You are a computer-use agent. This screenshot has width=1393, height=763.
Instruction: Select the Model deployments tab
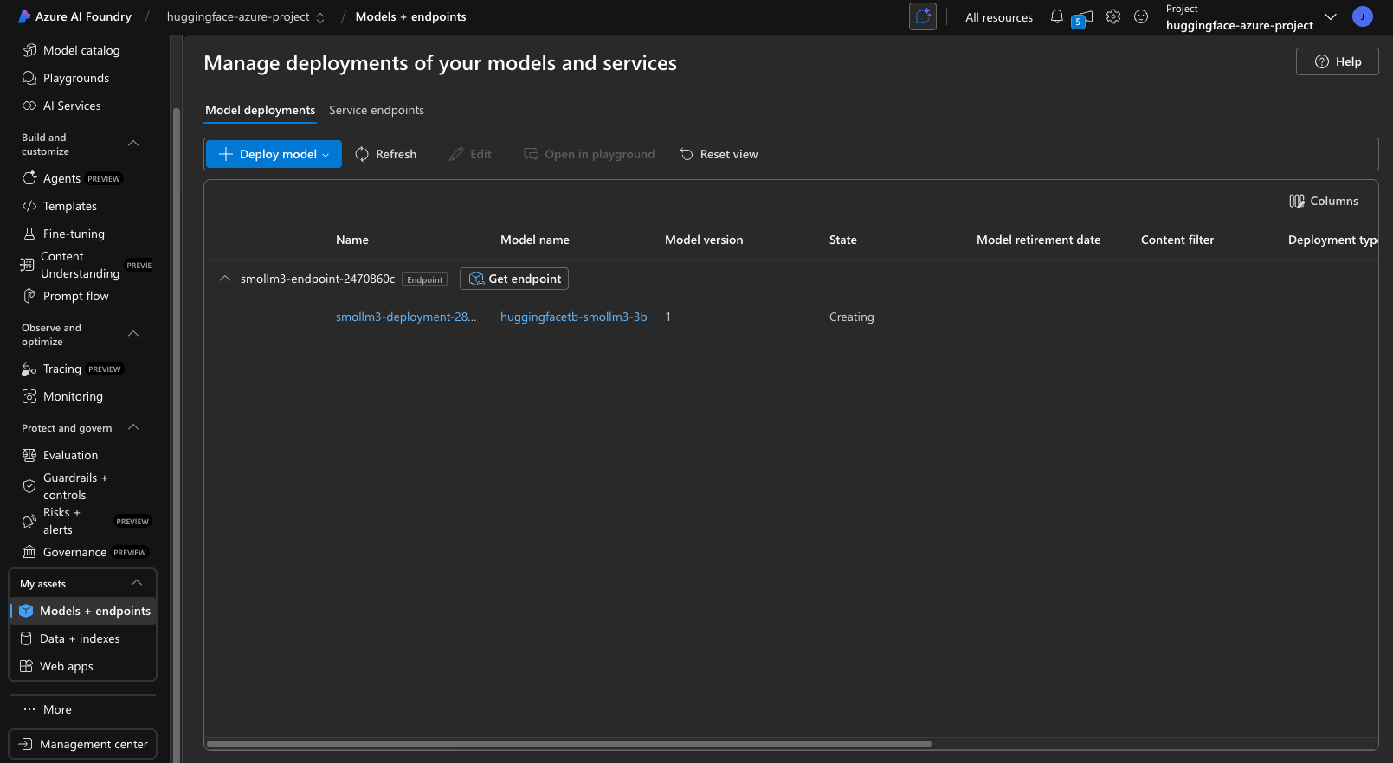coord(260,110)
